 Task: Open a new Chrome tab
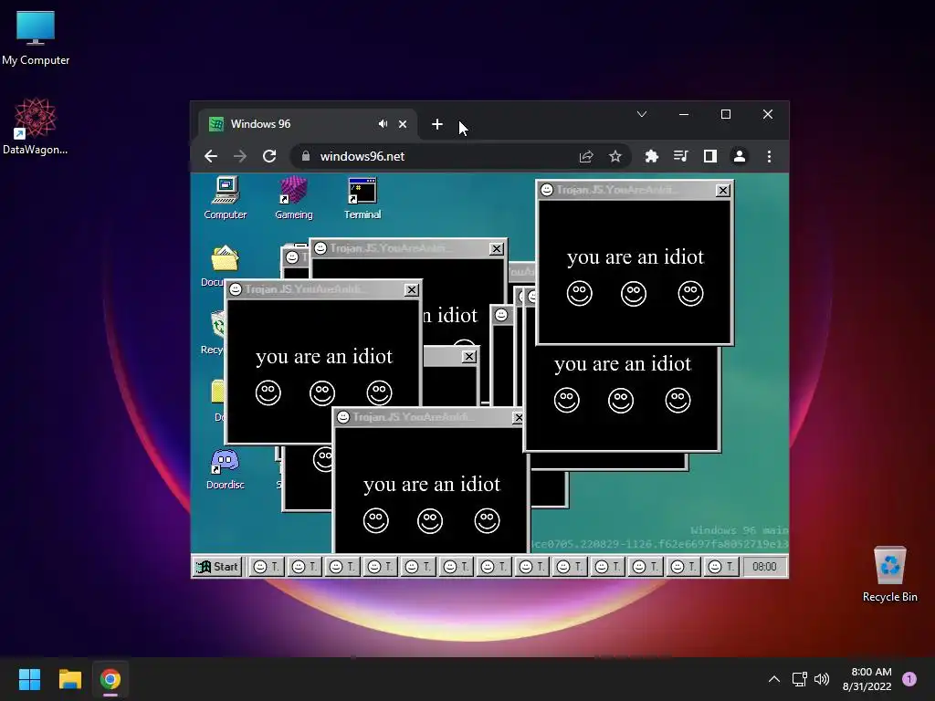(x=437, y=124)
